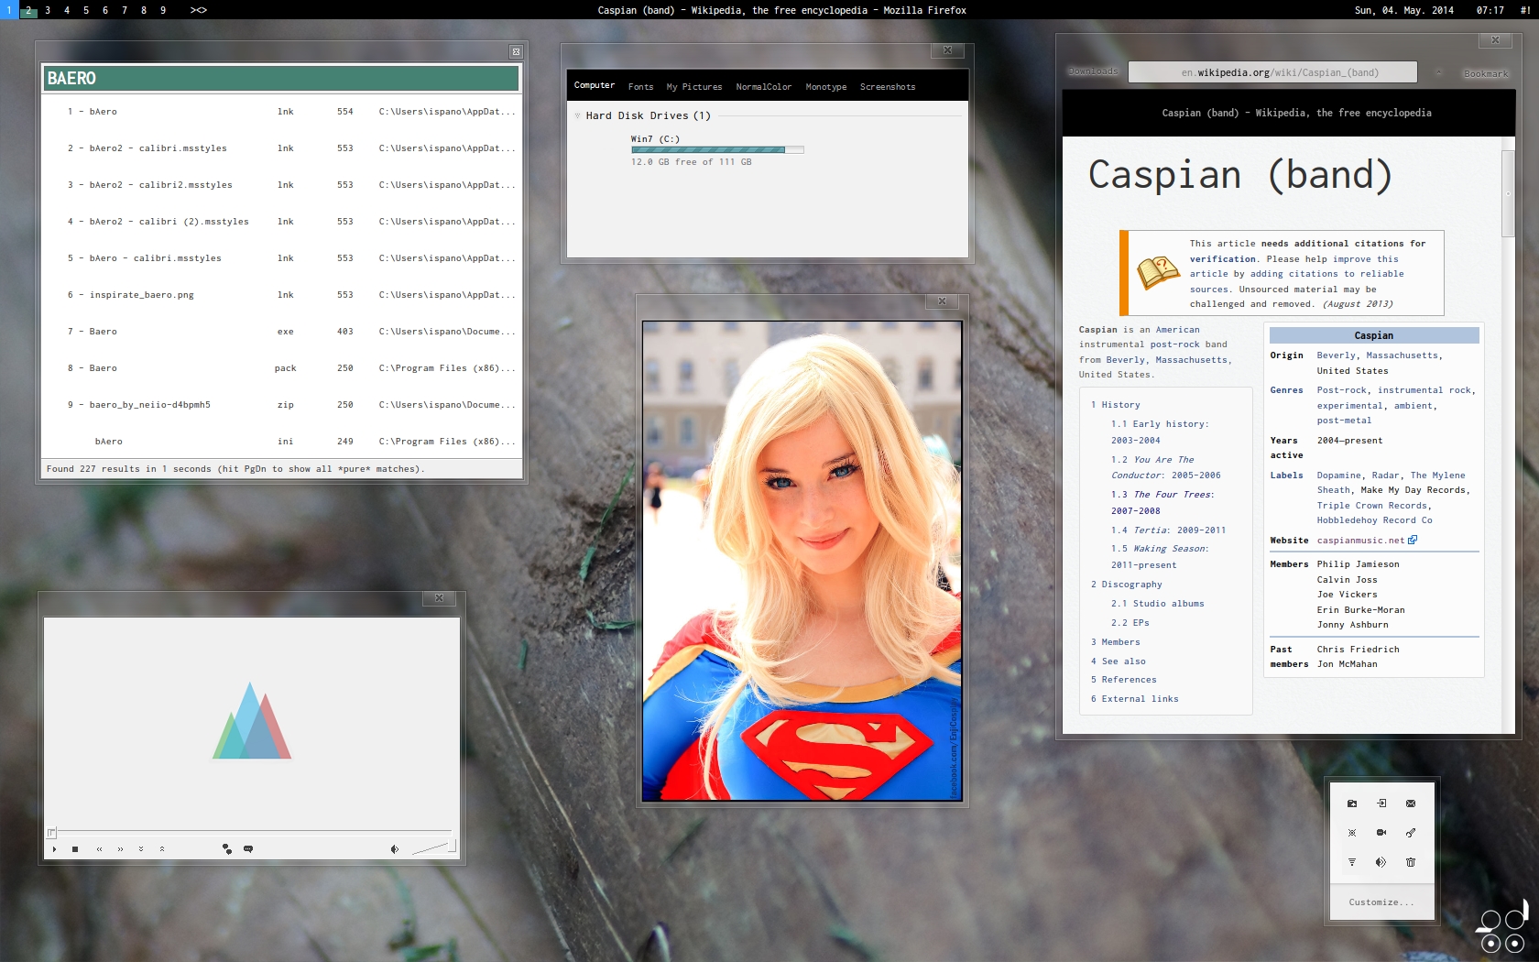The height and width of the screenshot is (962, 1539).
Task: Click the Bookmark button in the browser
Action: (x=1486, y=73)
